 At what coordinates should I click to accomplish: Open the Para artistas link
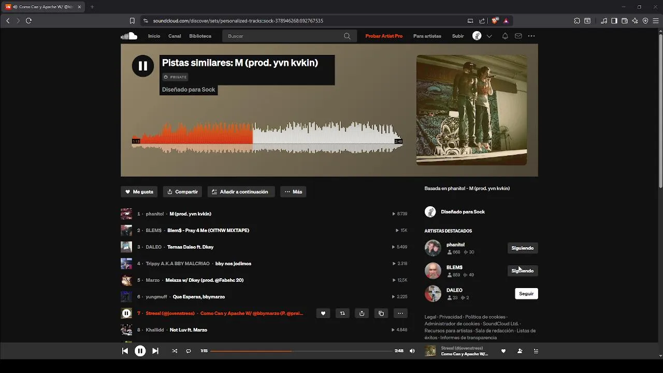pyautogui.click(x=427, y=36)
